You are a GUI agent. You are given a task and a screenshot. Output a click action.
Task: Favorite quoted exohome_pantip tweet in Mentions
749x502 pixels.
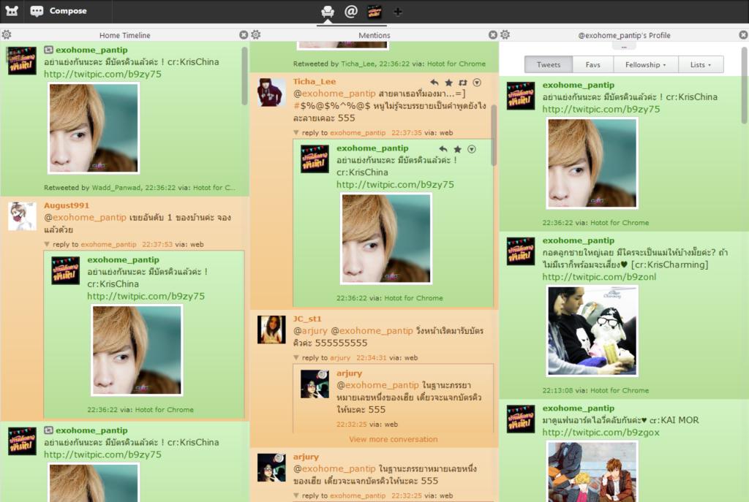[x=458, y=149]
